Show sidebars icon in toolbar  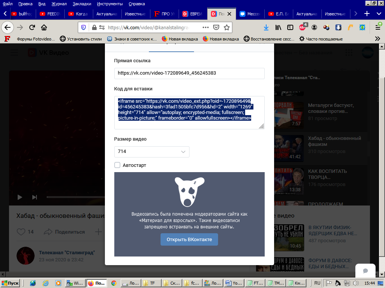pos(290,27)
